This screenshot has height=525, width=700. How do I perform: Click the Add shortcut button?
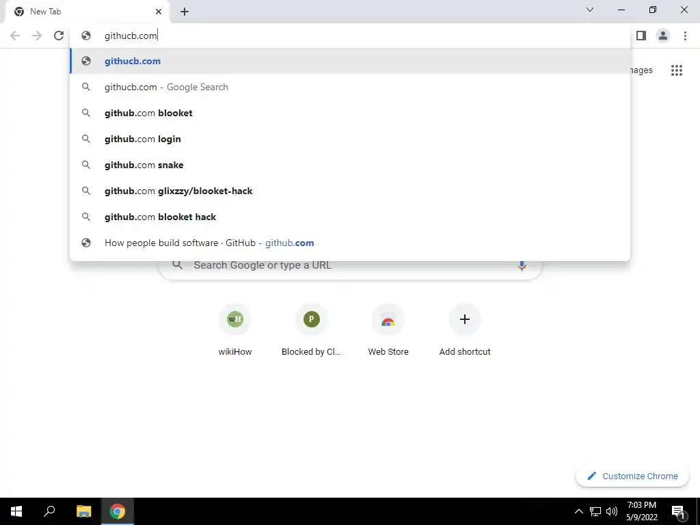coord(465,330)
